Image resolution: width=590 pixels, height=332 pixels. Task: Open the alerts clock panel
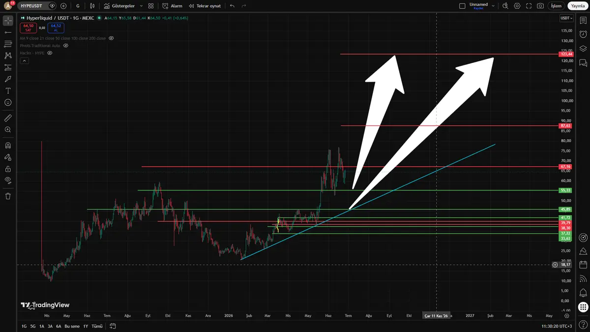[x=583, y=34]
